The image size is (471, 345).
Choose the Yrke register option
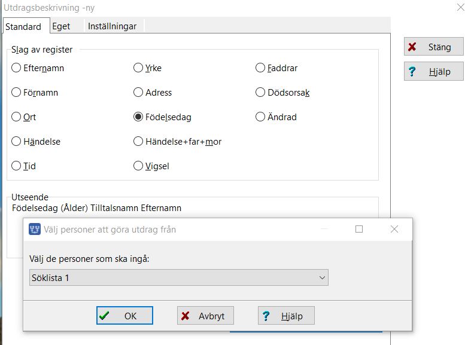coord(138,68)
